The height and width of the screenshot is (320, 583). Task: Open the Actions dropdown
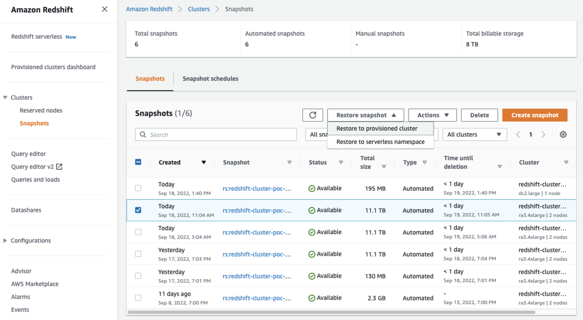[x=432, y=115]
